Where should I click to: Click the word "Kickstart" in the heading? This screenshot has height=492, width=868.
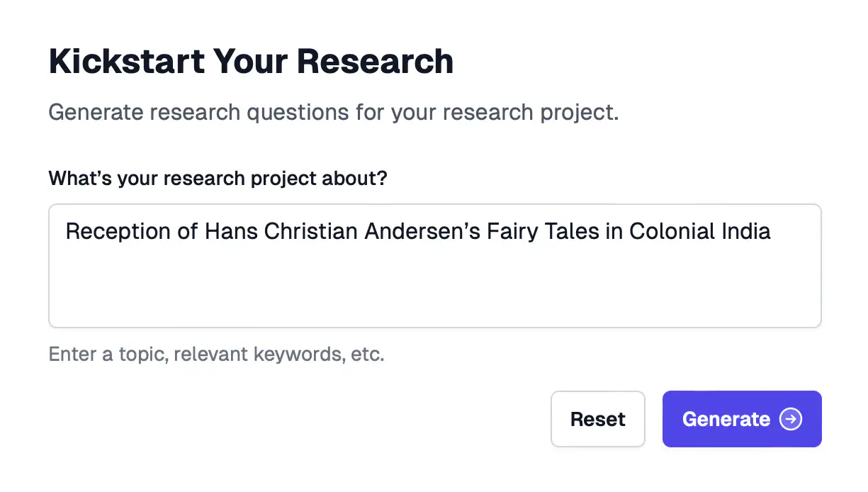(x=114, y=62)
